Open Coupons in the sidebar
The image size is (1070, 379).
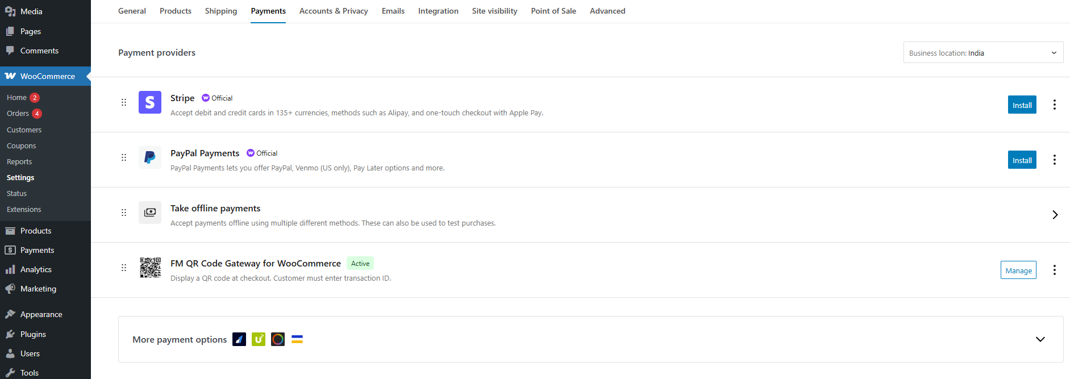tap(21, 145)
